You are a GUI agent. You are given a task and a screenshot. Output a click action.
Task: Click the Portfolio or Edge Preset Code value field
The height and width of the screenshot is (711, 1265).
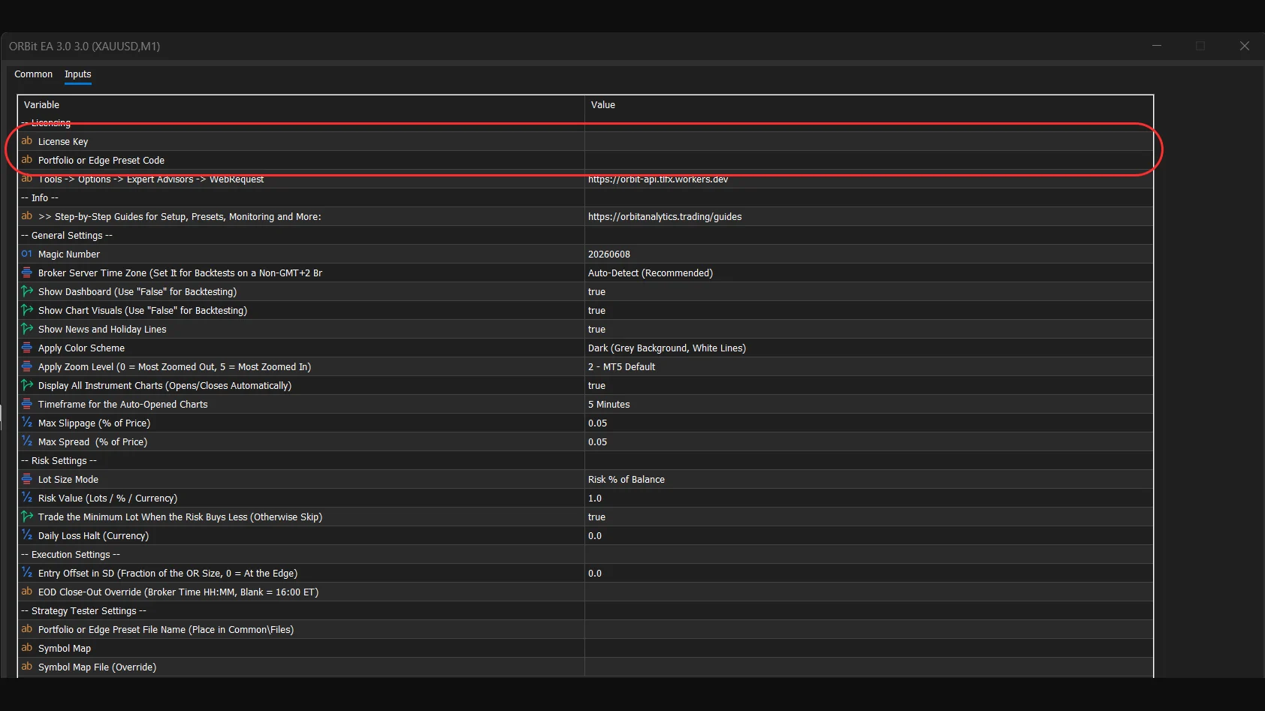point(868,160)
